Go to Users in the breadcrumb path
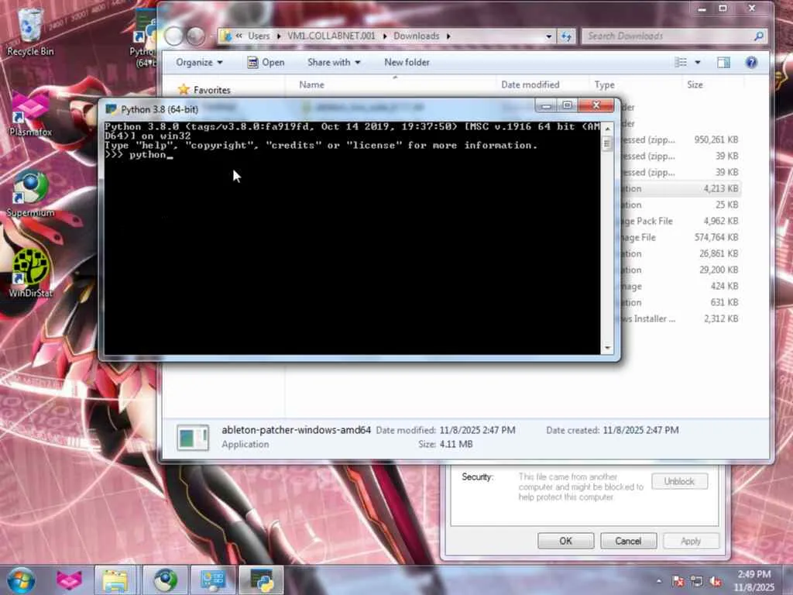The image size is (793, 595). [259, 36]
